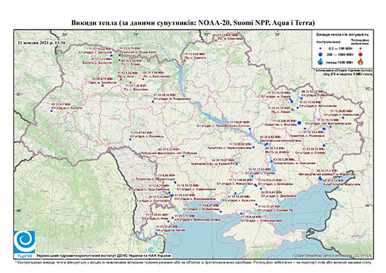Image resolution: width=386 pixels, height=273 pixels.
Task: Click the red forest fire marker near Semenivka
Action: (x=216, y=40)
